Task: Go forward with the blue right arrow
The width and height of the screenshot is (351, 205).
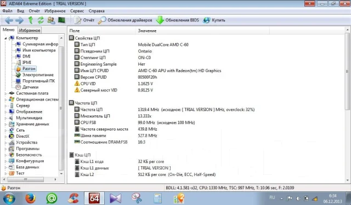Action: click(x=19, y=20)
